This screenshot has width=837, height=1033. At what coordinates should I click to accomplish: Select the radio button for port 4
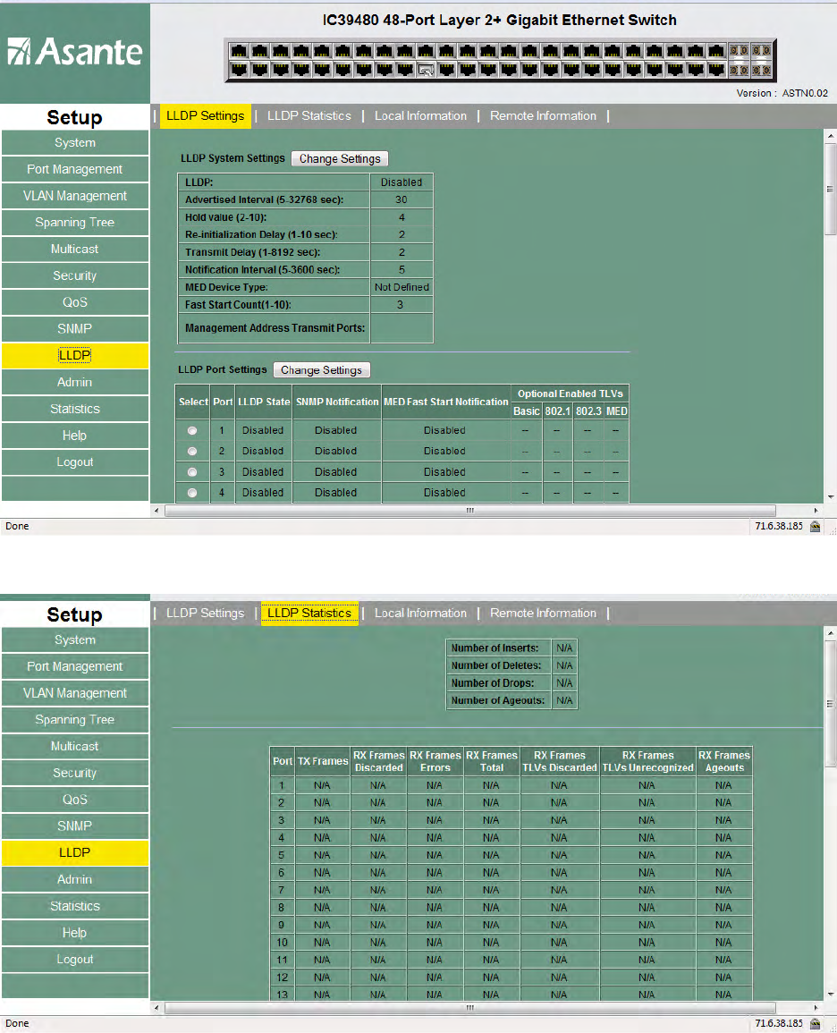pyautogui.click(x=192, y=493)
